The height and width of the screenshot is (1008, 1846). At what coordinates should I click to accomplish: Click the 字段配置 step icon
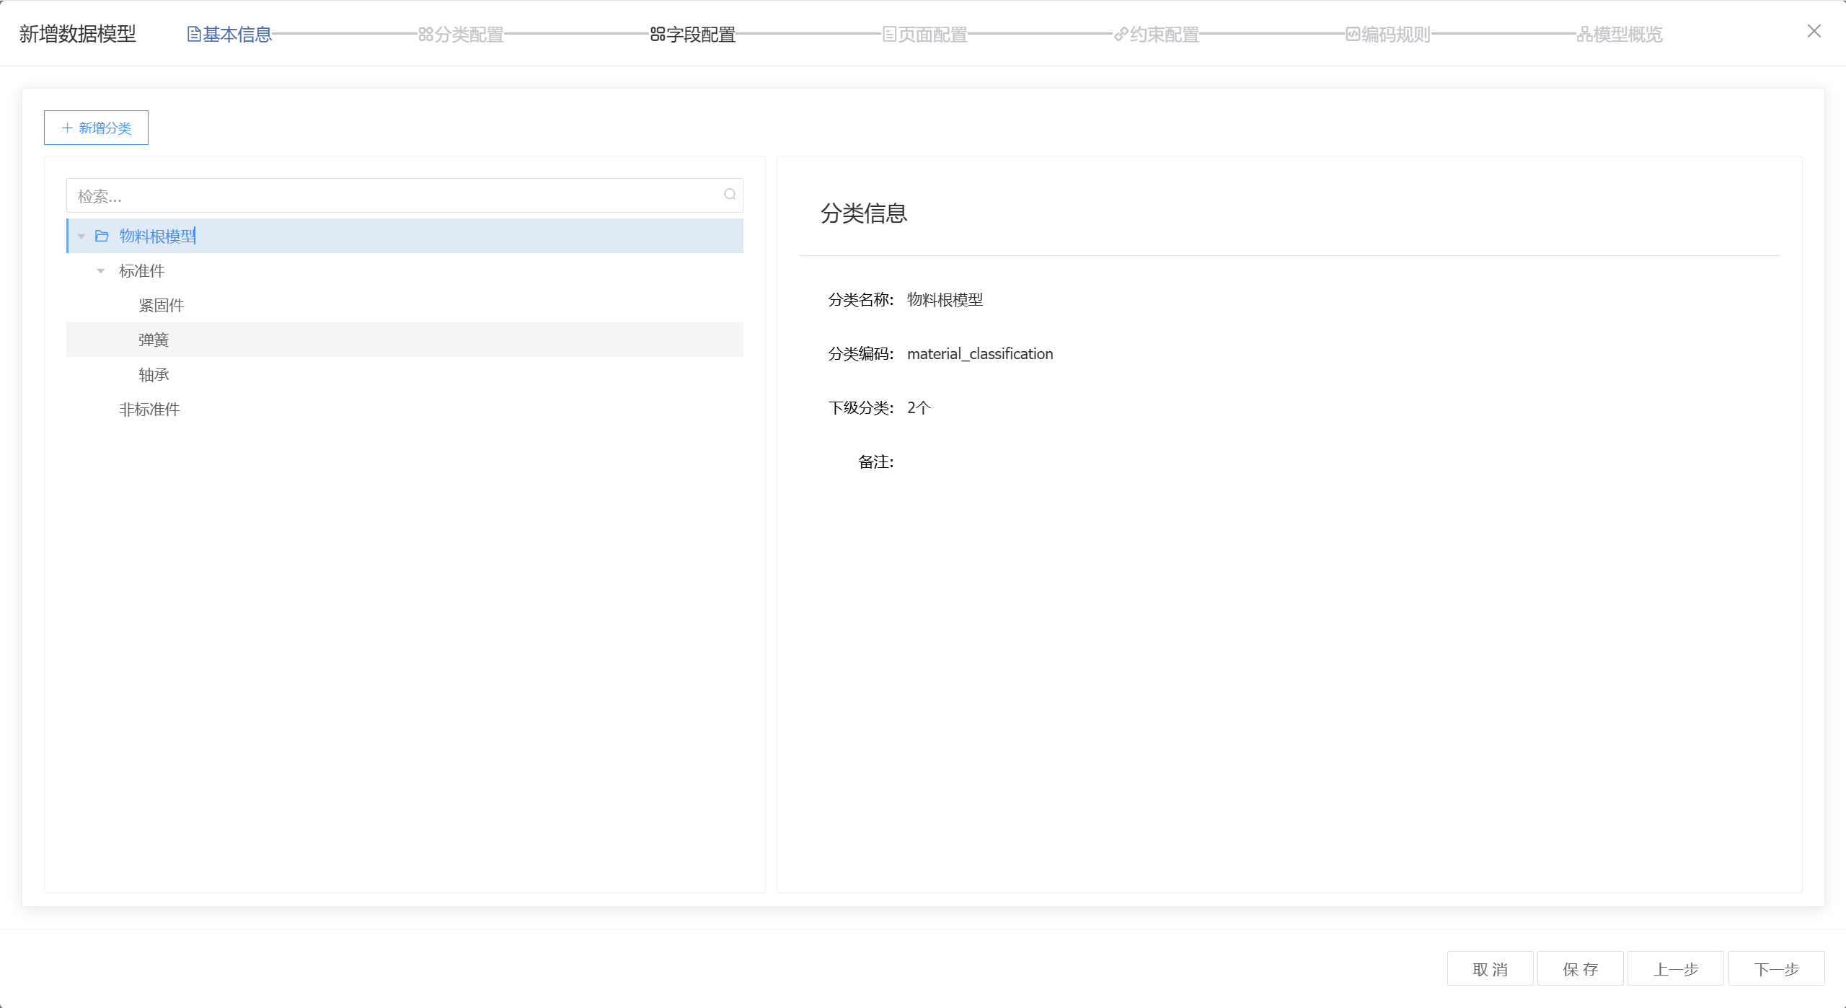tap(657, 35)
